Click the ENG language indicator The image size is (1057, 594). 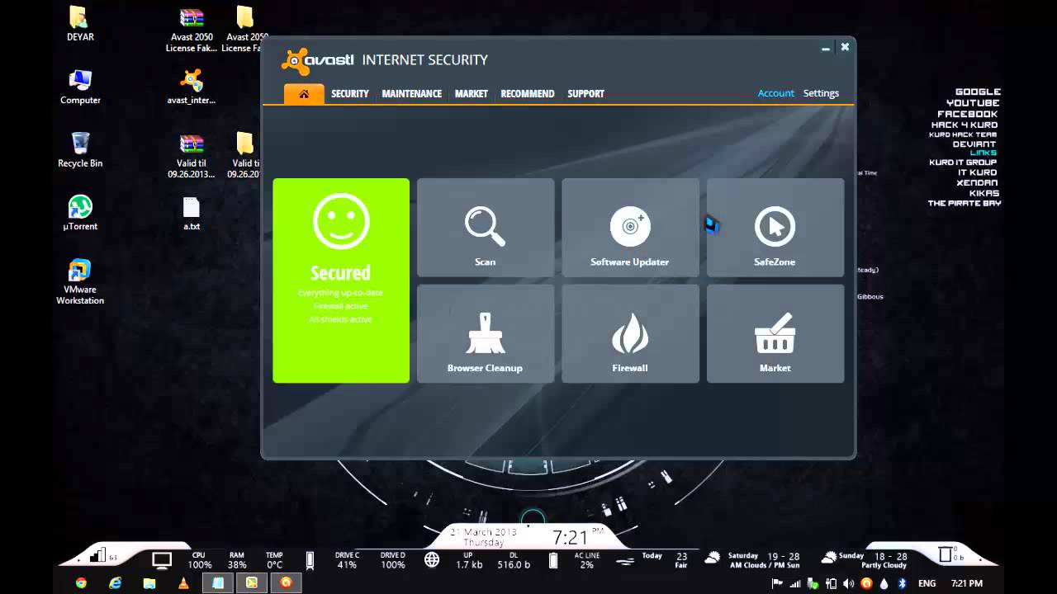point(927,583)
